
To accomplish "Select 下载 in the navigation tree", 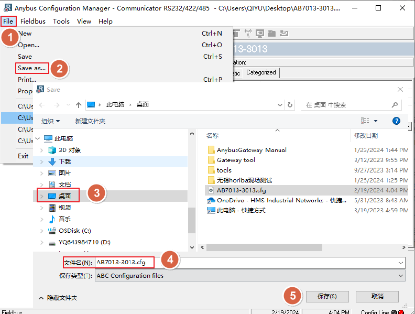I will (x=64, y=161).
